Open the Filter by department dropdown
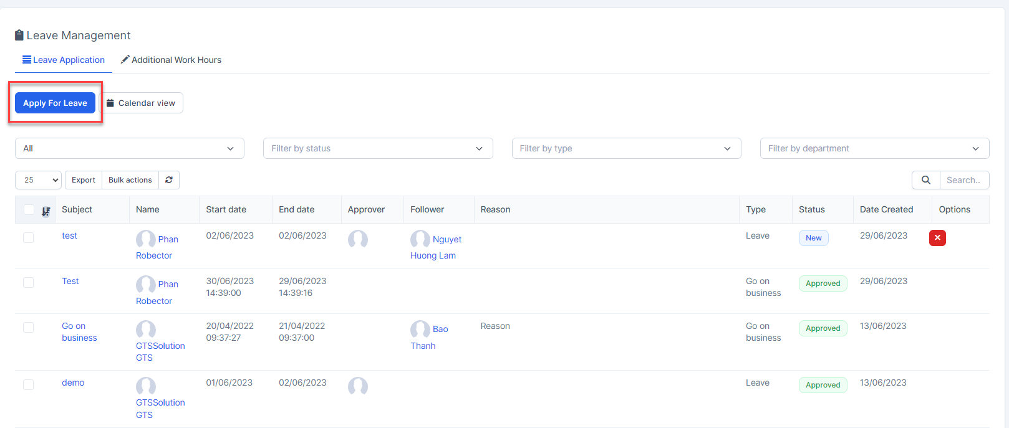Screen dimensions: 1009x428 874,148
